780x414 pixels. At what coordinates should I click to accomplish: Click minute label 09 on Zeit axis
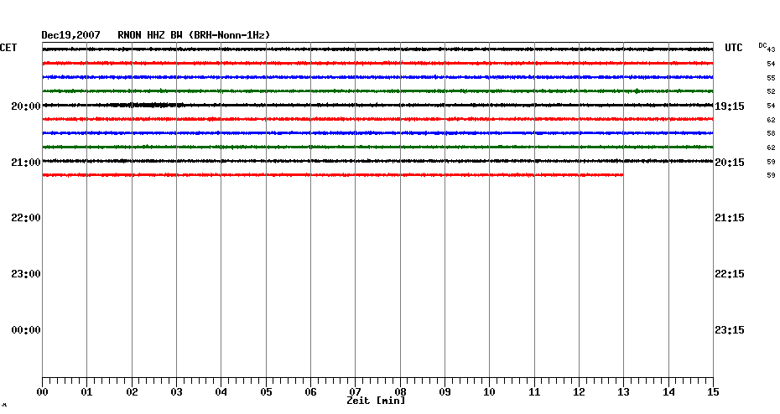(445, 392)
